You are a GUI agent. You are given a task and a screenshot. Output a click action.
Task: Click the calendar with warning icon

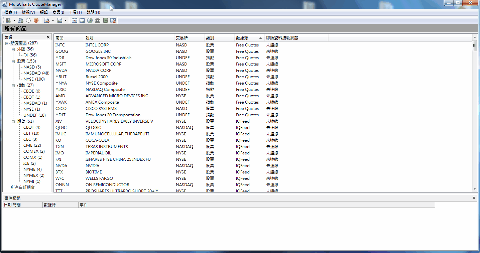tap(113, 20)
